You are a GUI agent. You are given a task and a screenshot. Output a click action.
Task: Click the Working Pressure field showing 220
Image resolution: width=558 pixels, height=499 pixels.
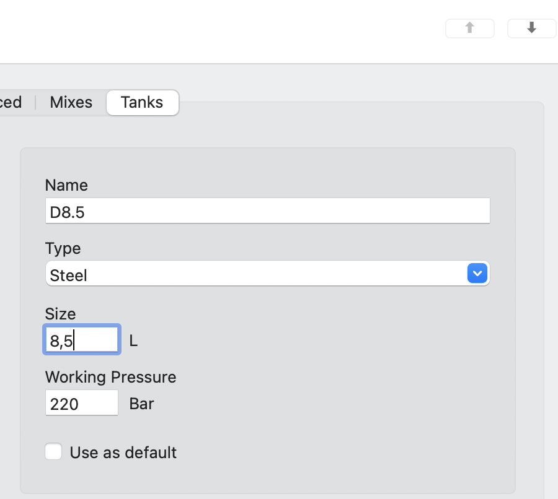[81, 404]
